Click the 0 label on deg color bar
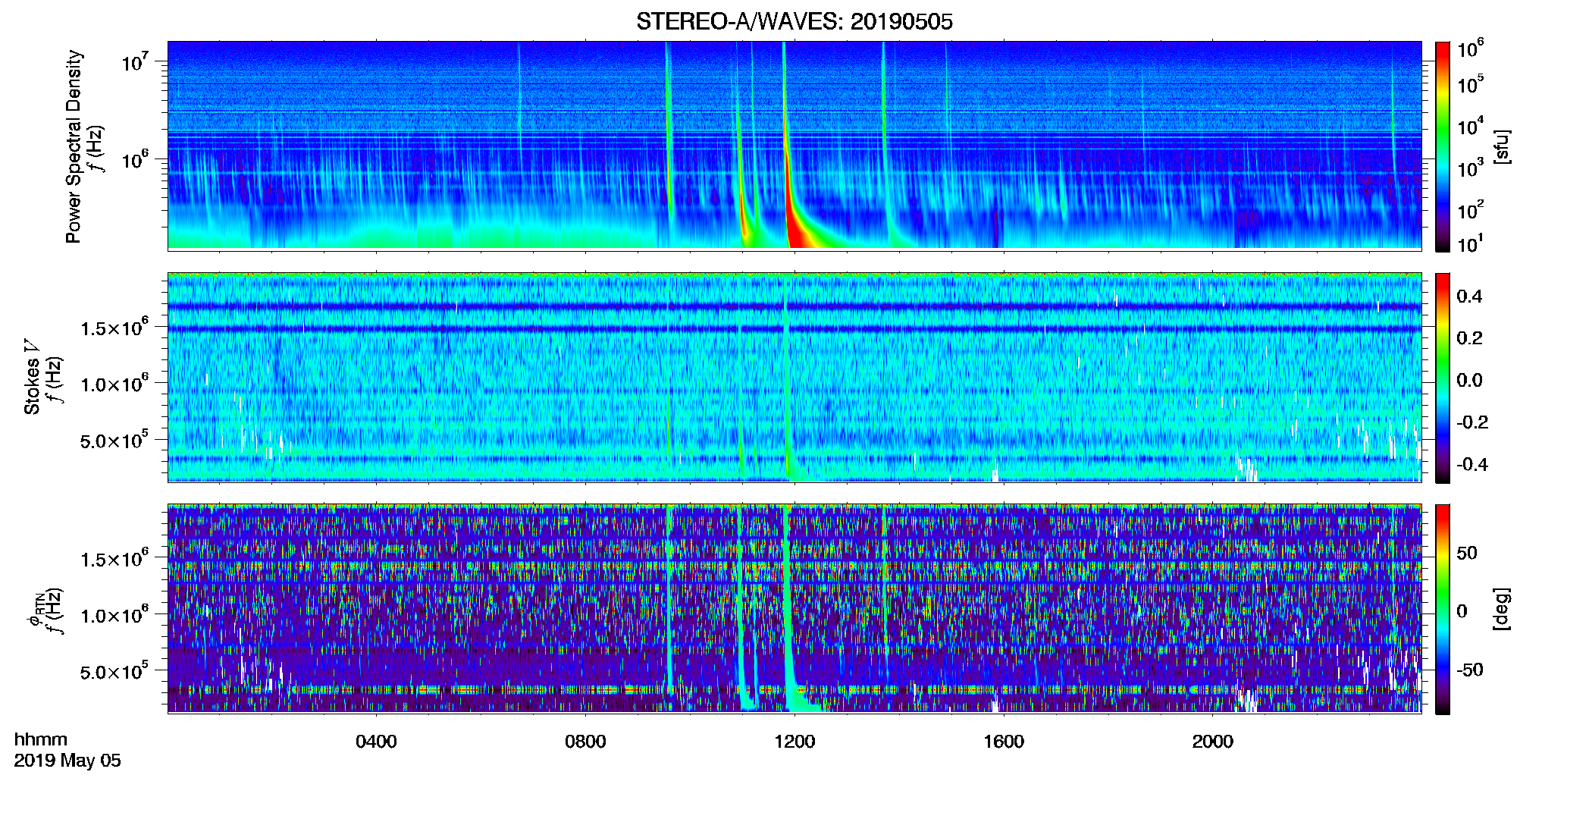1589x819 pixels. 1462,611
